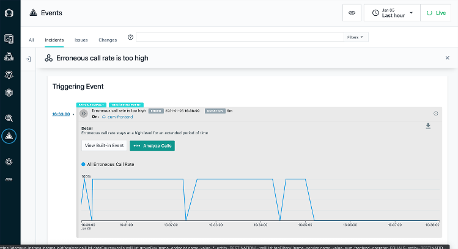Collapse the triggering event card circle icon
The height and width of the screenshot is (249, 458).
(x=435, y=114)
